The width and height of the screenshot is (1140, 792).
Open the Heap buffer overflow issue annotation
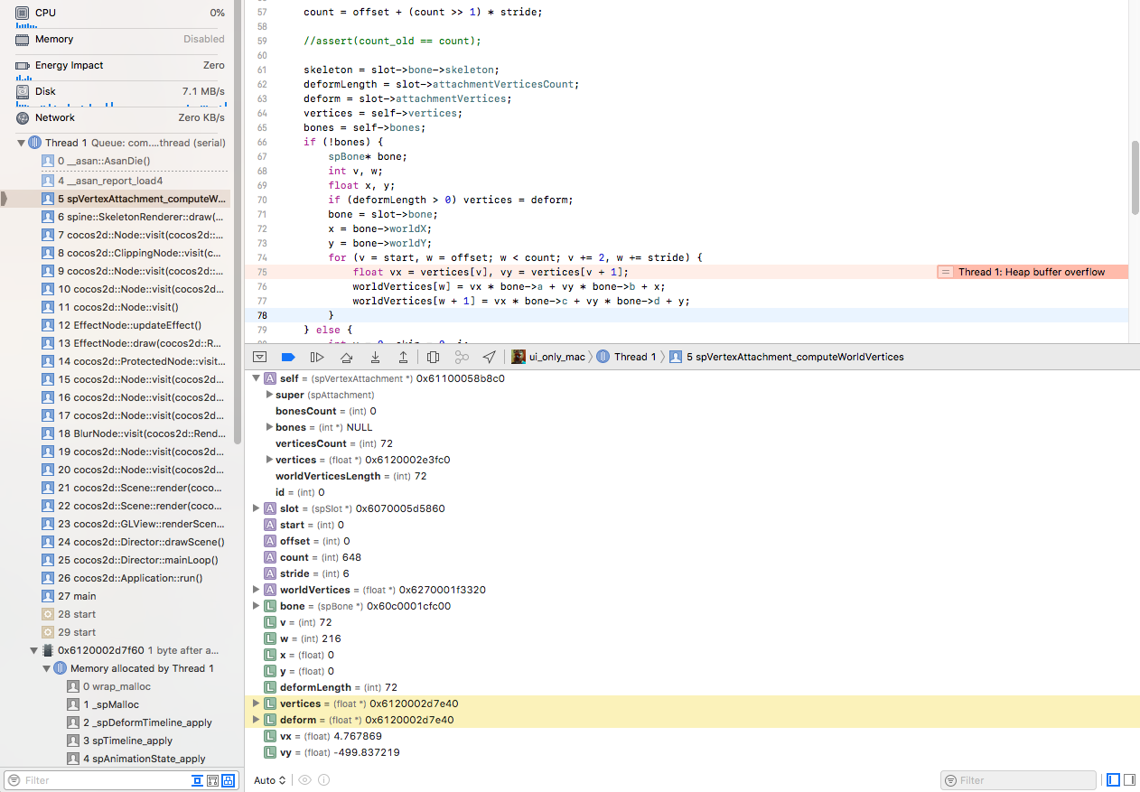click(1030, 271)
